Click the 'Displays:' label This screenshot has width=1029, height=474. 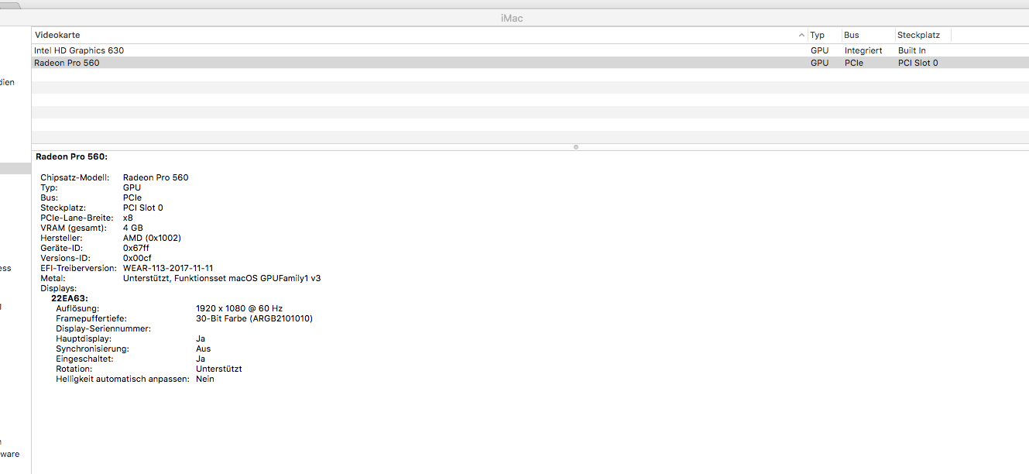pyautogui.click(x=59, y=288)
